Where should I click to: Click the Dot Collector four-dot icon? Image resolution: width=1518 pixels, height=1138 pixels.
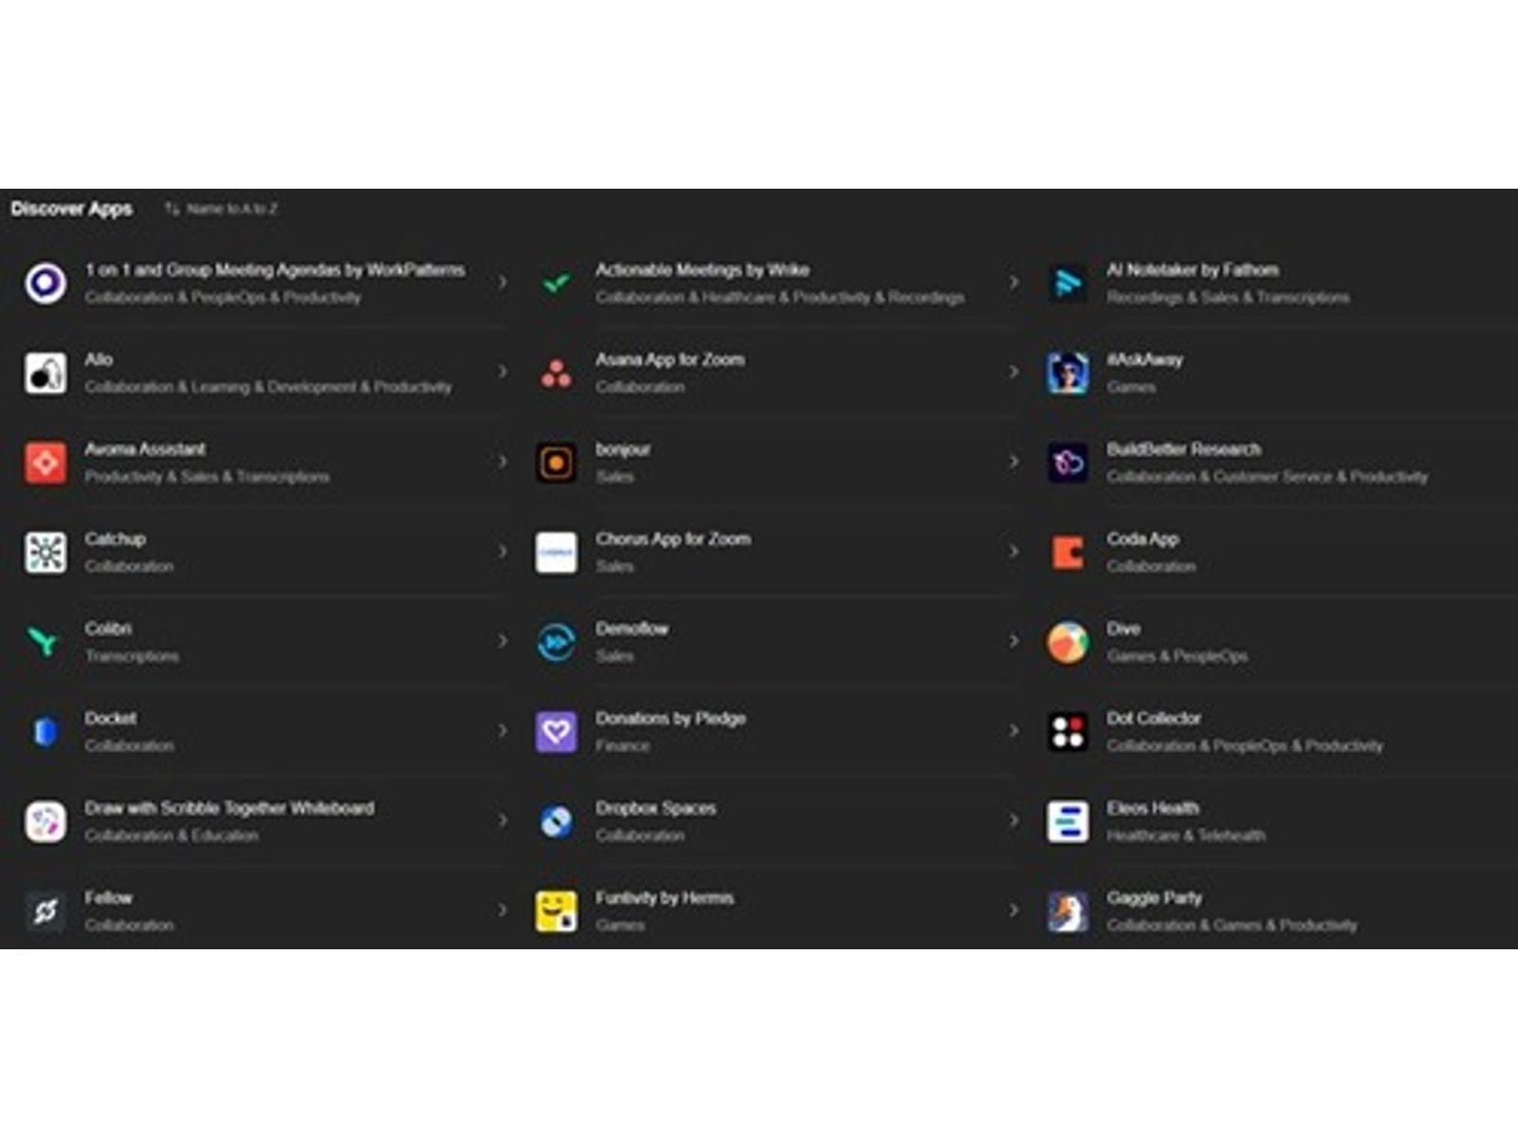(1067, 731)
